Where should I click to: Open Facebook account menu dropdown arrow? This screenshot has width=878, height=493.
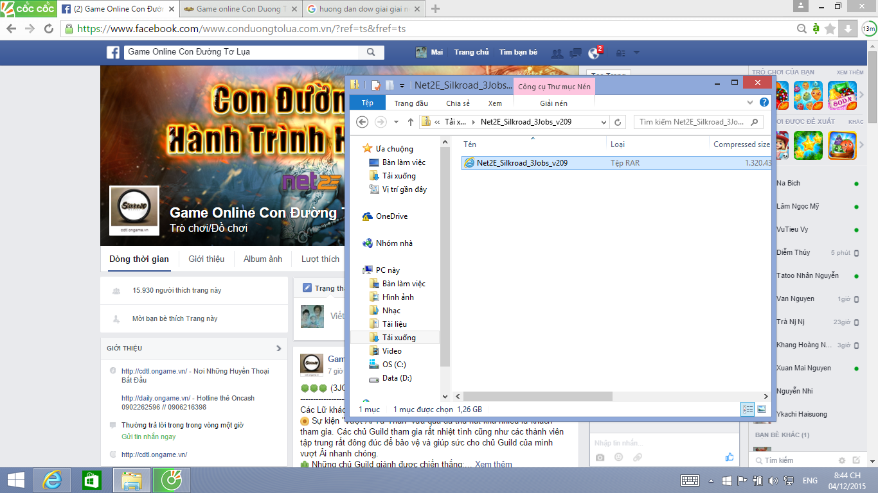click(x=636, y=53)
